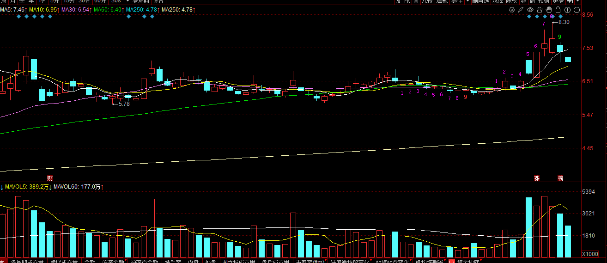Open the 更多 more menu
The height and width of the screenshot is (263, 607).
pos(558,1)
